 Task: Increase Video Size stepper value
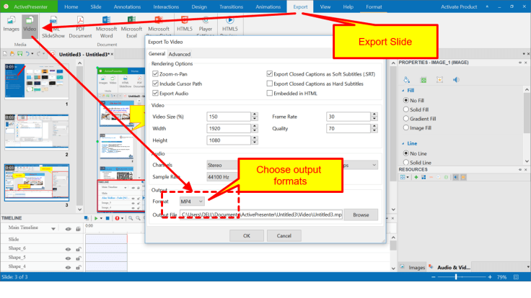[255, 114]
